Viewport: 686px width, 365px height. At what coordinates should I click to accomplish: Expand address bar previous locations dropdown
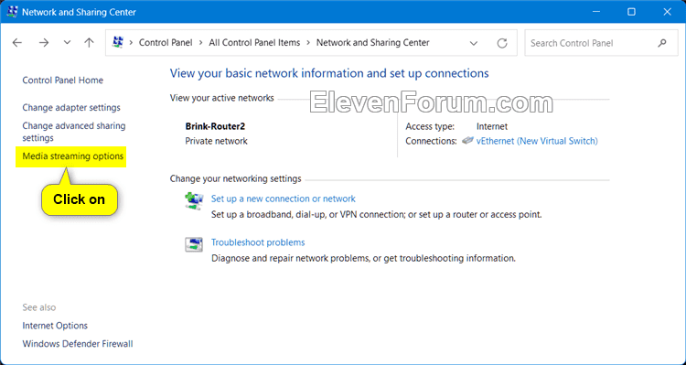(x=474, y=43)
